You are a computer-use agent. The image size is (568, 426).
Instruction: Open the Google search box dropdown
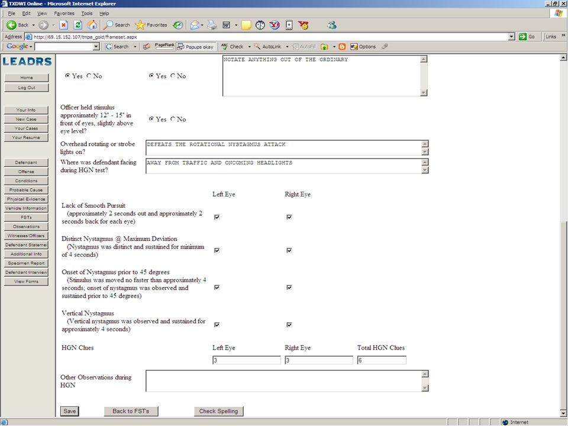tap(96, 46)
